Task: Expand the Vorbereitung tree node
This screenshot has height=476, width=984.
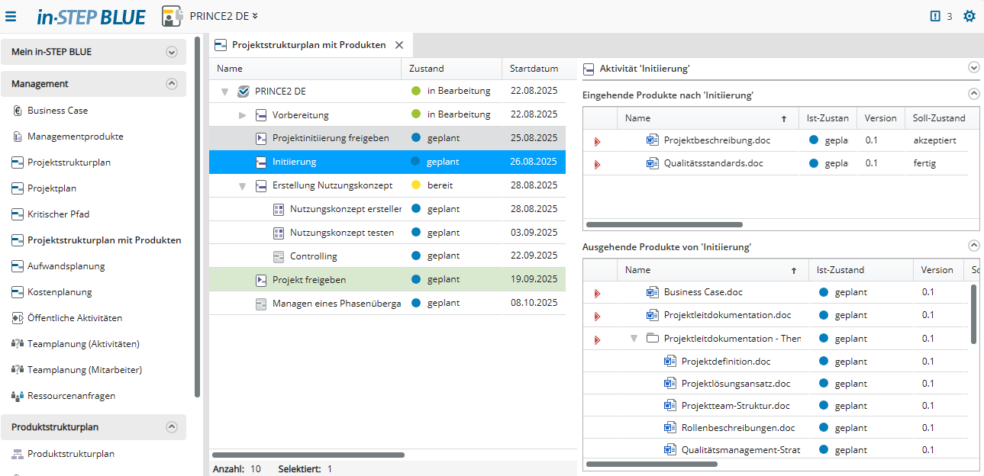Action: (243, 115)
